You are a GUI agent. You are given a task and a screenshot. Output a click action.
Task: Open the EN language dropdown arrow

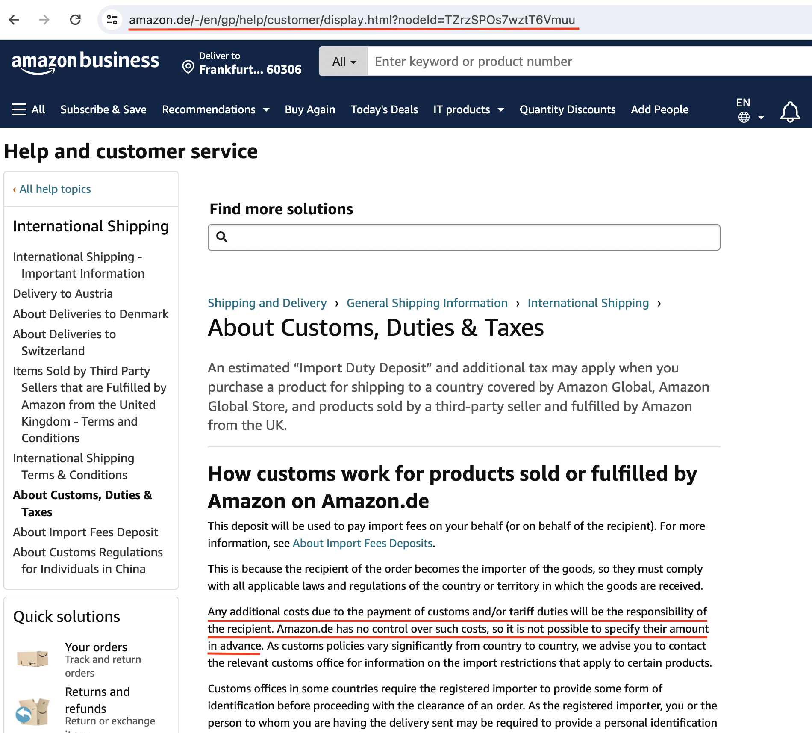(x=761, y=117)
